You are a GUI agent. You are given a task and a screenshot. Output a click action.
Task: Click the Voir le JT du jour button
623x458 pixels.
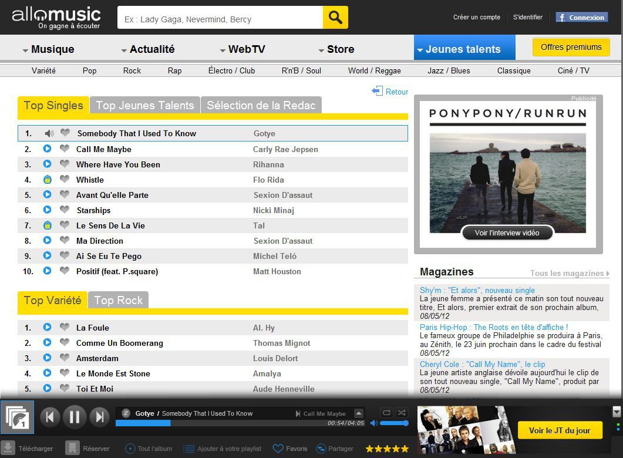tap(560, 430)
